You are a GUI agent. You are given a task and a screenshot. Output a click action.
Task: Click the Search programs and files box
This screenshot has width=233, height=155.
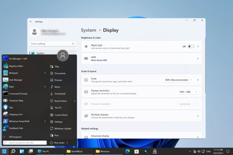(25, 142)
